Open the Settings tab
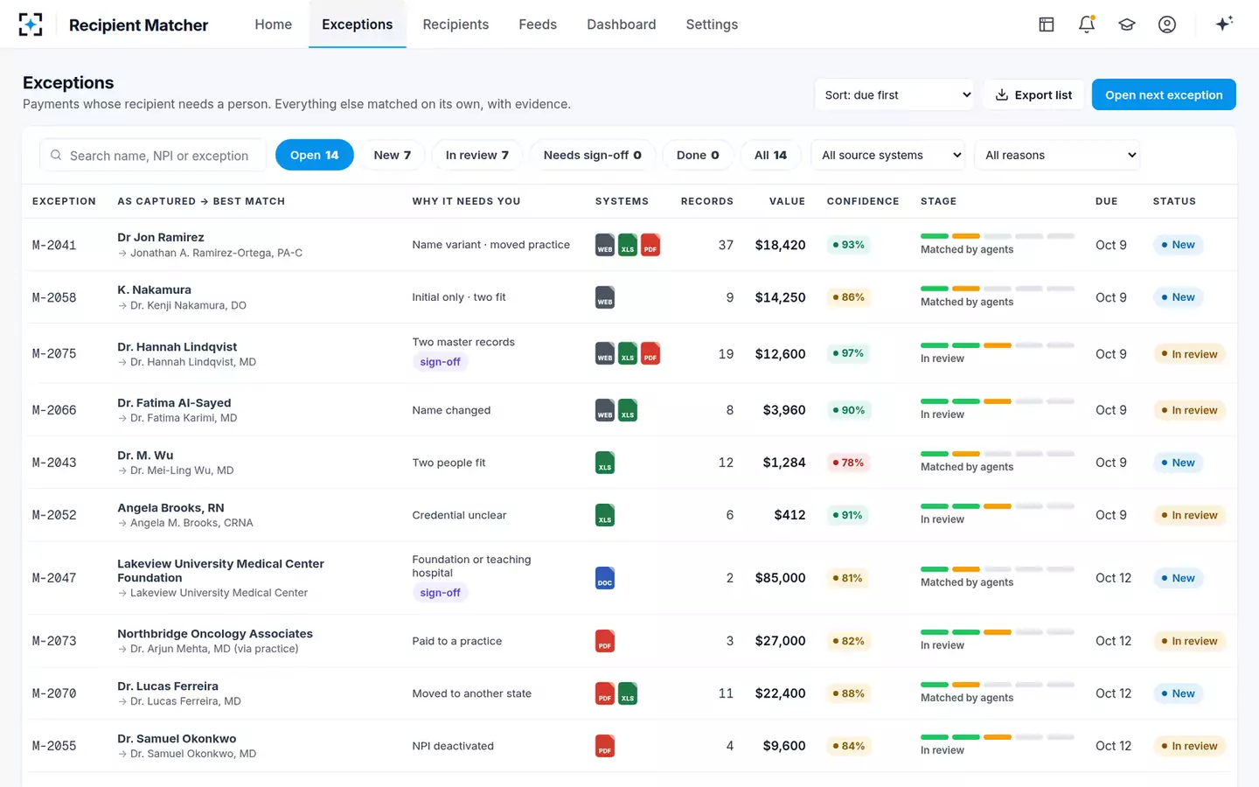The width and height of the screenshot is (1259, 787). tap(712, 24)
